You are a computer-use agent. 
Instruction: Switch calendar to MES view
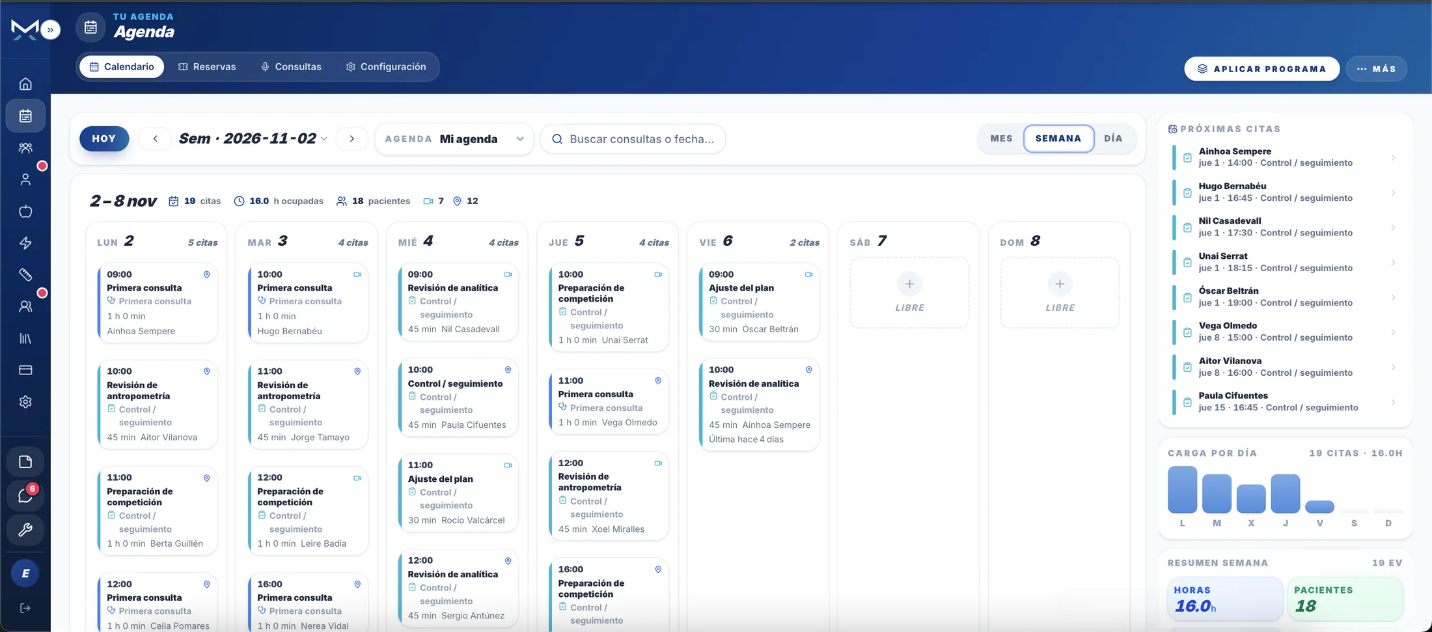pos(1001,138)
